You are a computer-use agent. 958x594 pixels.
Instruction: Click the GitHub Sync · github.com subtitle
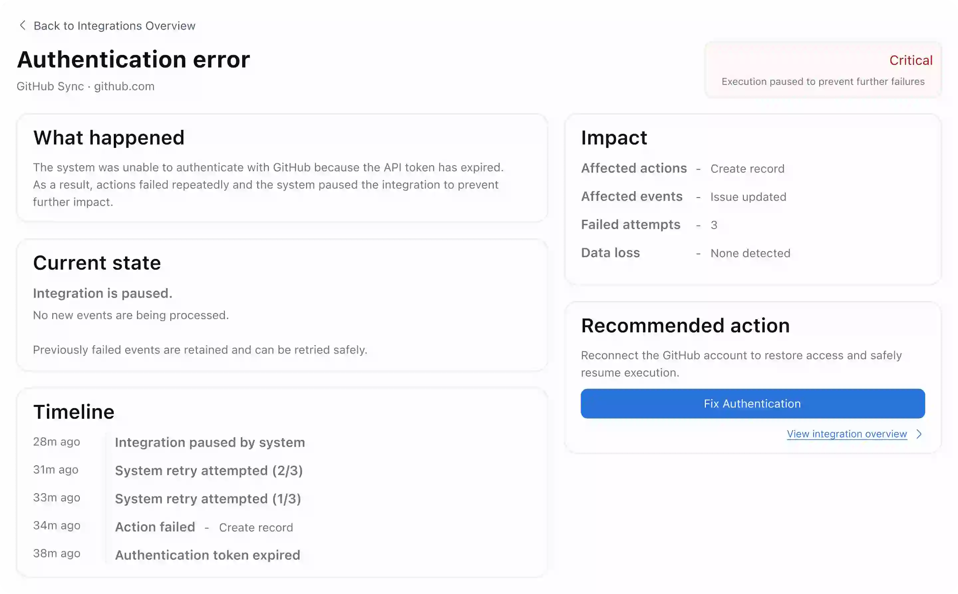(85, 86)
